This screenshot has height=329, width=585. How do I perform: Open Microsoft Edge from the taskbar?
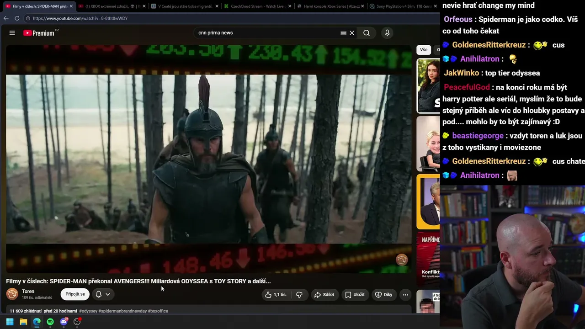tap(37, 322)
